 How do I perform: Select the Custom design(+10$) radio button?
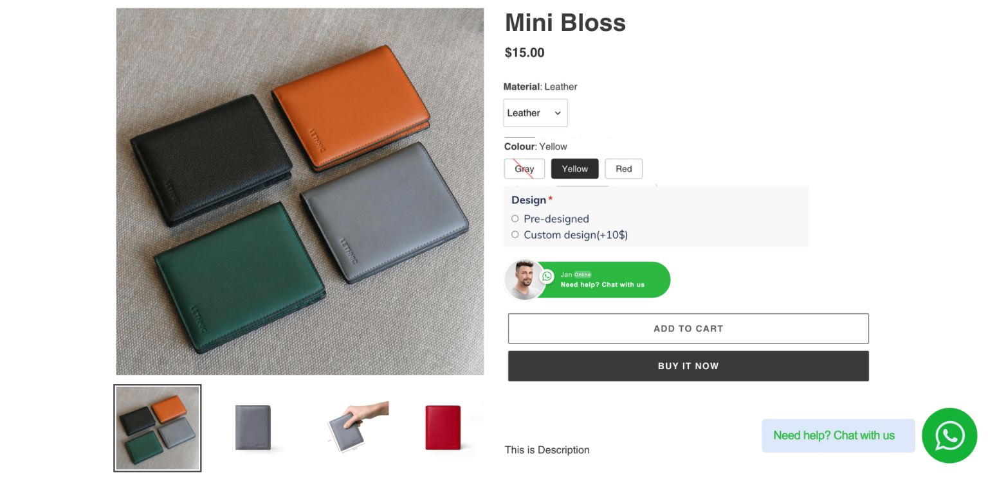(x=515, y=234)
